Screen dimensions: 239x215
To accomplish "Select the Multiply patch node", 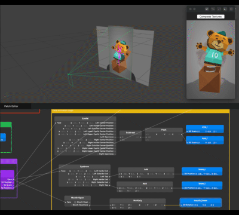I will pyautogui.click(x=137, y=204).
